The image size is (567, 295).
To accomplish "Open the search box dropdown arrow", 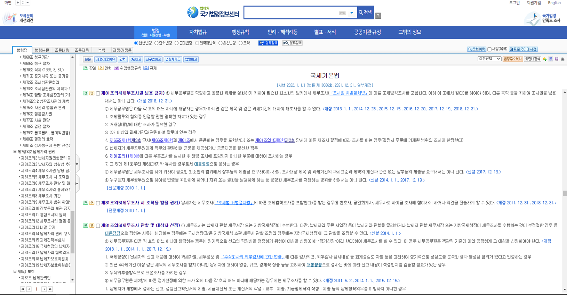I will tap(352, 13).
